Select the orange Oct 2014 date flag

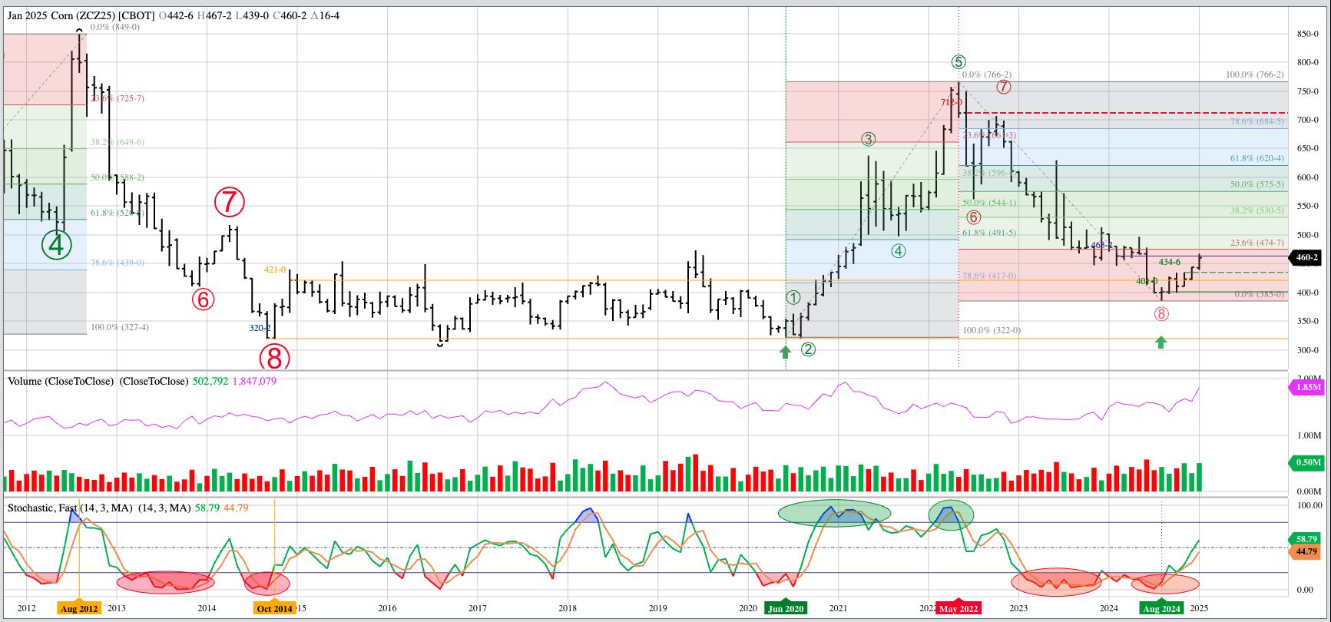coord(274,608)
